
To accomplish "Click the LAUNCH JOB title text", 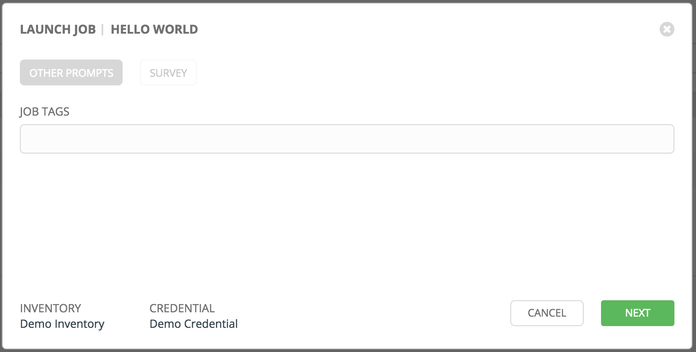I will pyautogui.click(x=58, y=29).
